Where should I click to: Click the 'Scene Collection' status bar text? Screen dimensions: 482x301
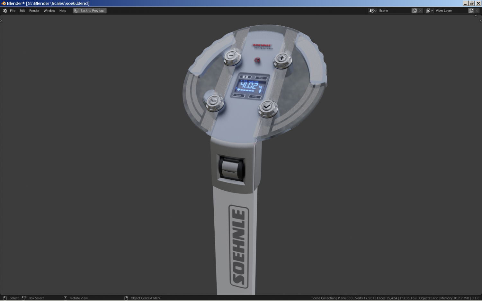323,298
